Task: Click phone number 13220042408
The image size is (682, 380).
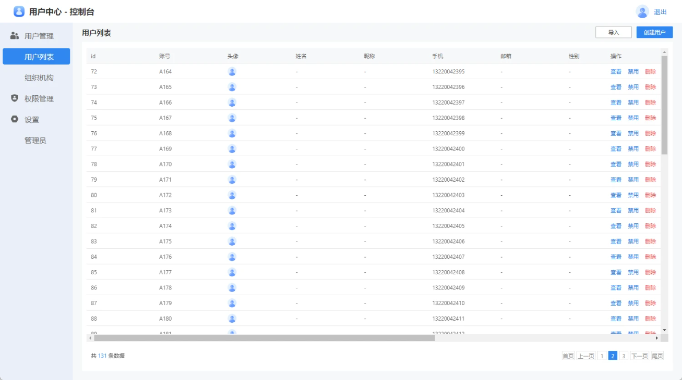Action: [448, 272]
